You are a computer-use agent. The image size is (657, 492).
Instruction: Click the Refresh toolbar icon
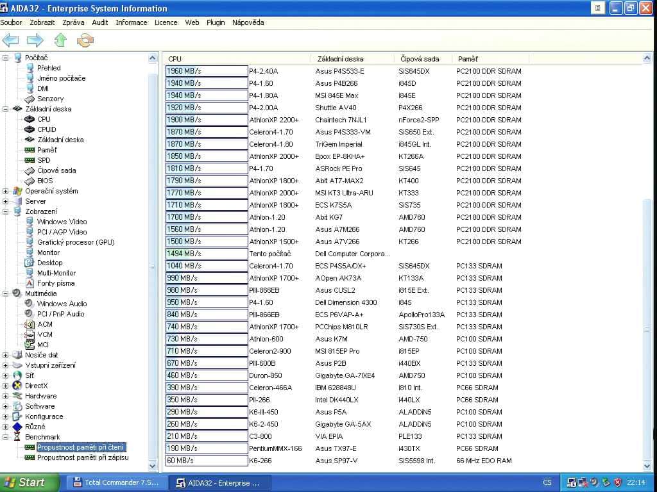pyautogui.click(x=85, y=40)
